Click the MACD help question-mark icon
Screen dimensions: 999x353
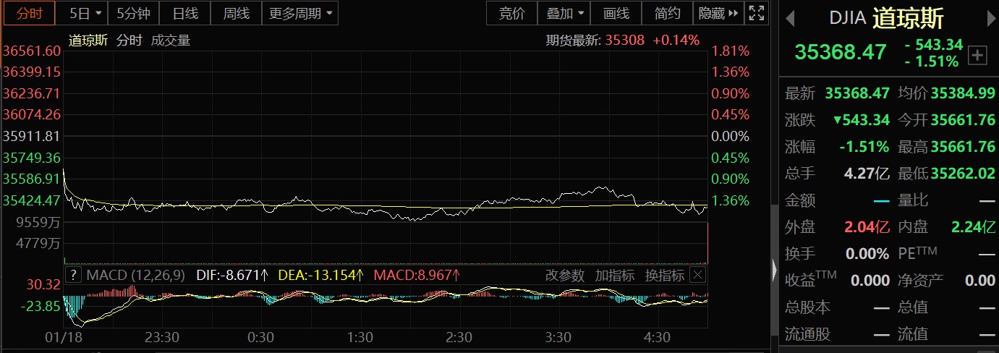coord(73,275)
